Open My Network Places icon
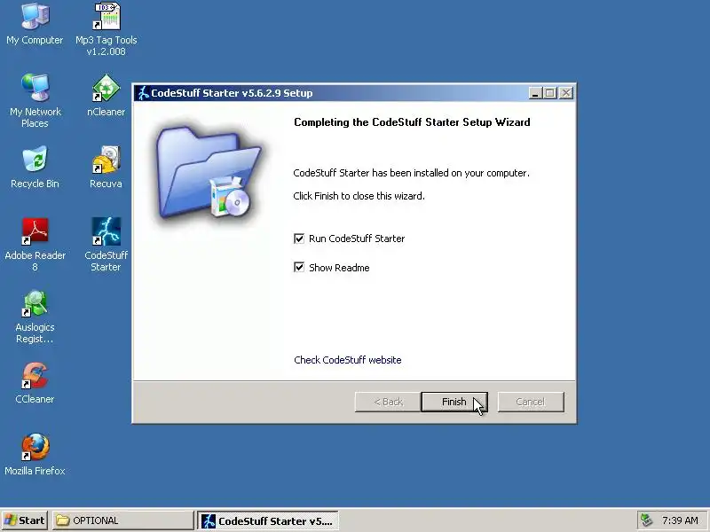 [35, 100]
